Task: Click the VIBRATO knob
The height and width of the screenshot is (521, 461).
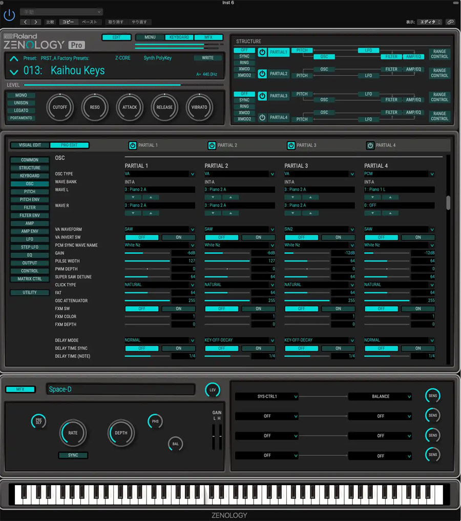Action: click(199, 107)
